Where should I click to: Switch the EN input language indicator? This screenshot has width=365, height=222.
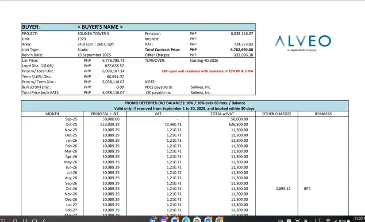pyautogui.click(x=280, y=220)
